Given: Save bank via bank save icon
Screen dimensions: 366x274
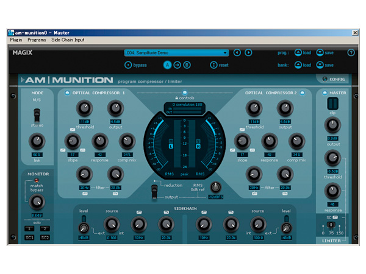Looking at the screenshot, I should tap(320, 65).
